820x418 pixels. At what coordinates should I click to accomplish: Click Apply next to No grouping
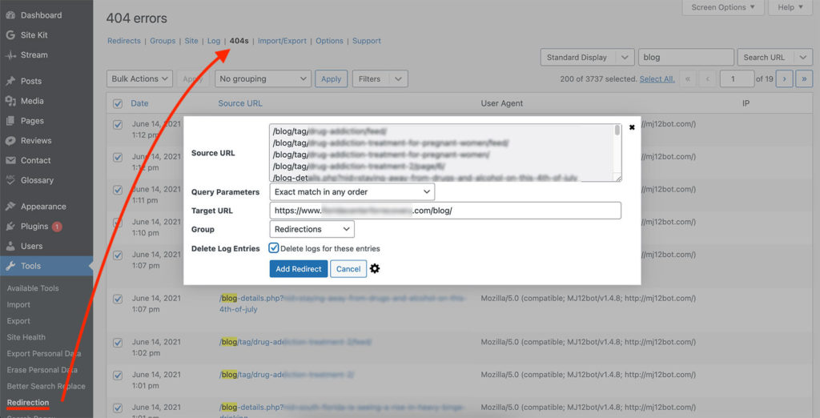331,79
